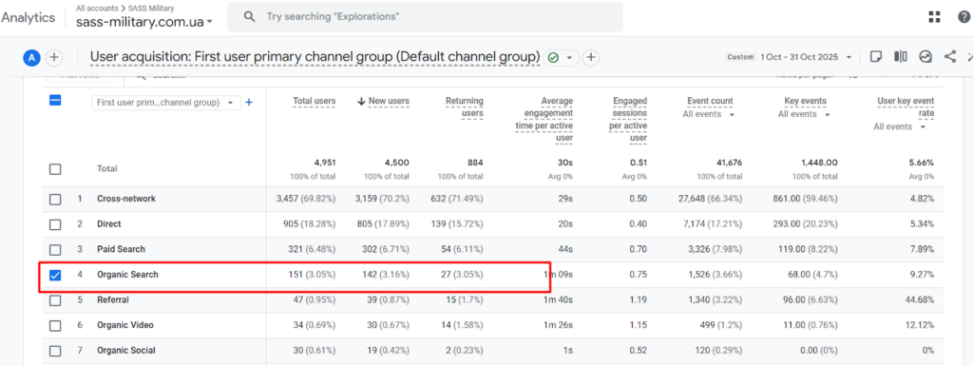This screenshot has width=973, height=366.
Task: Click the Paid Search channel name
Action: pos(121,249)
